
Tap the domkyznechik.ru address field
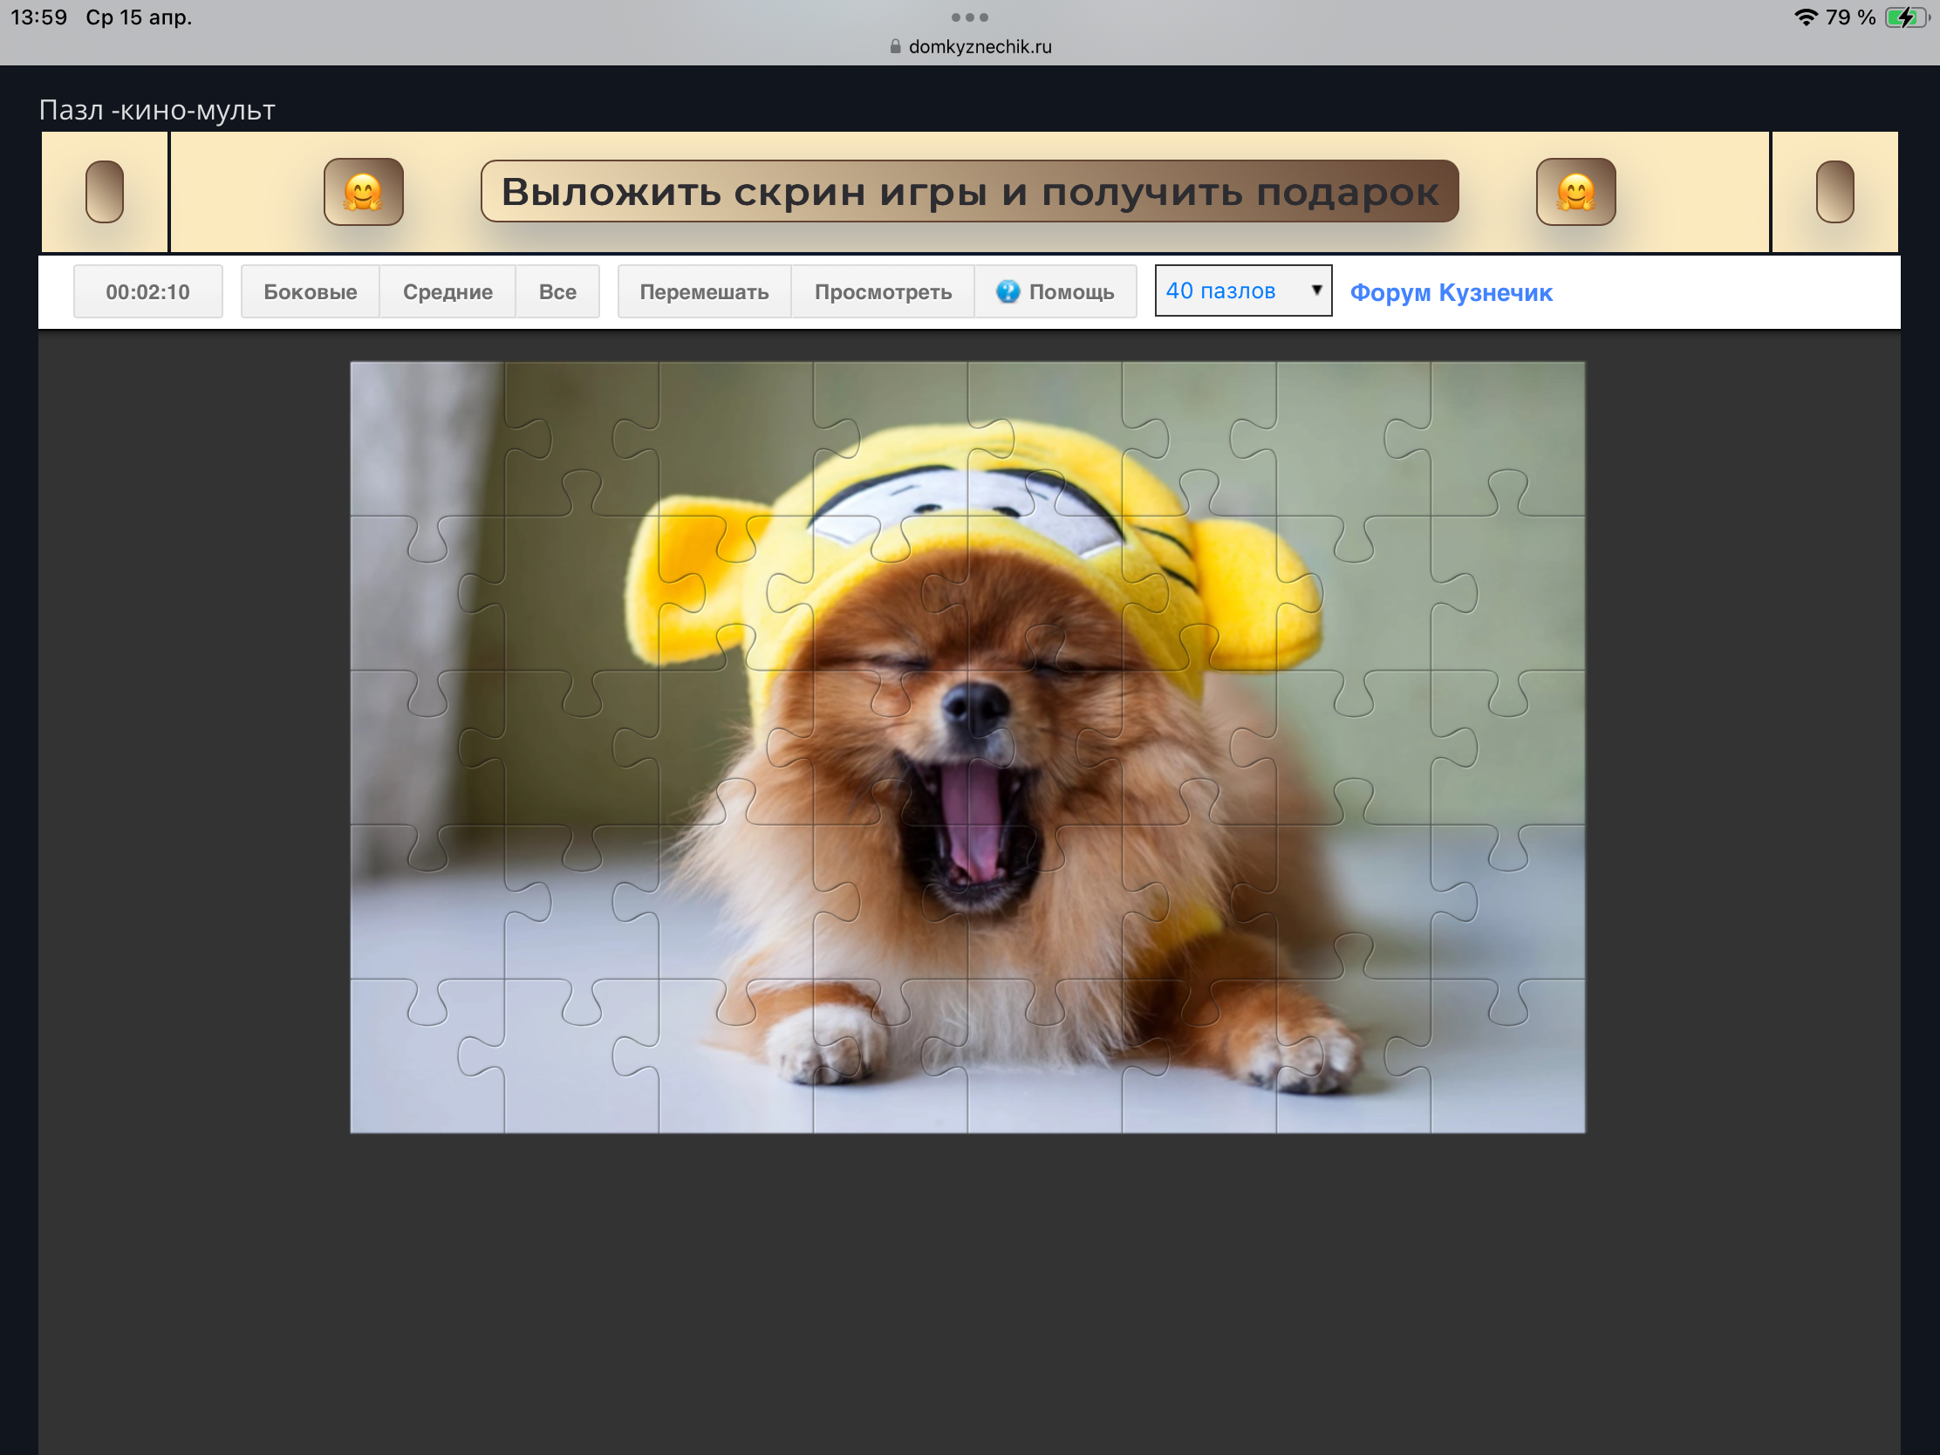click(x=980, y=46)
